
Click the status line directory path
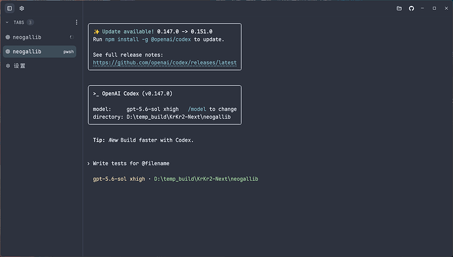tap(206, 179)
